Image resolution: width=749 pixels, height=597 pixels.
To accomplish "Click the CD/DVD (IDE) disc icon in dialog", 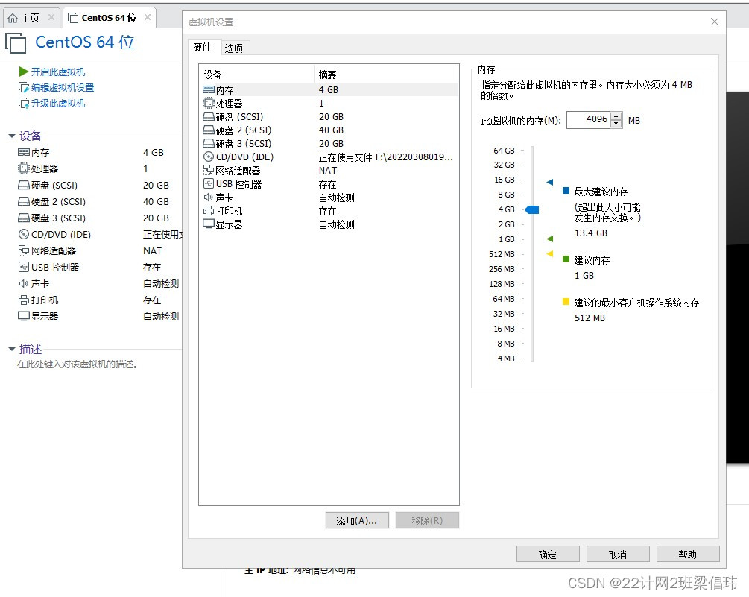I will pos(208,157).
